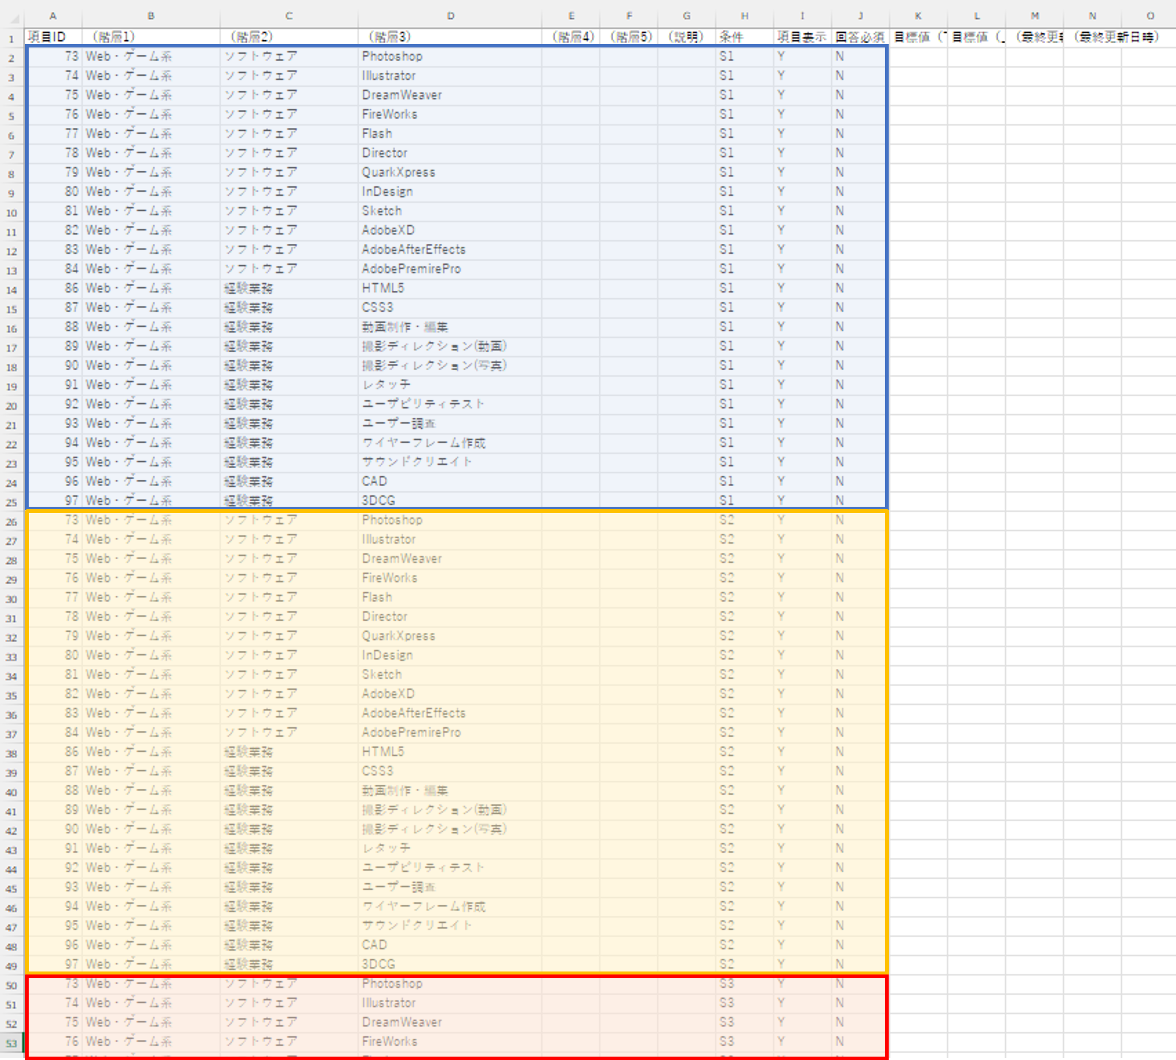Click the (階層3) header cell

[x=450, y=37]
